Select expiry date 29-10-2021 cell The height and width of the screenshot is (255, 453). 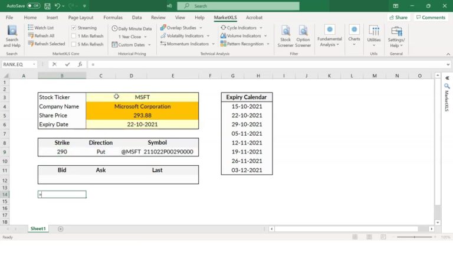[247, 125]
